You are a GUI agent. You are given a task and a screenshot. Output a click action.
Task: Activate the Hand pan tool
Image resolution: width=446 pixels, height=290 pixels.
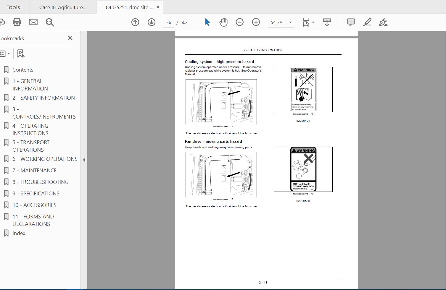click(223, 22)
